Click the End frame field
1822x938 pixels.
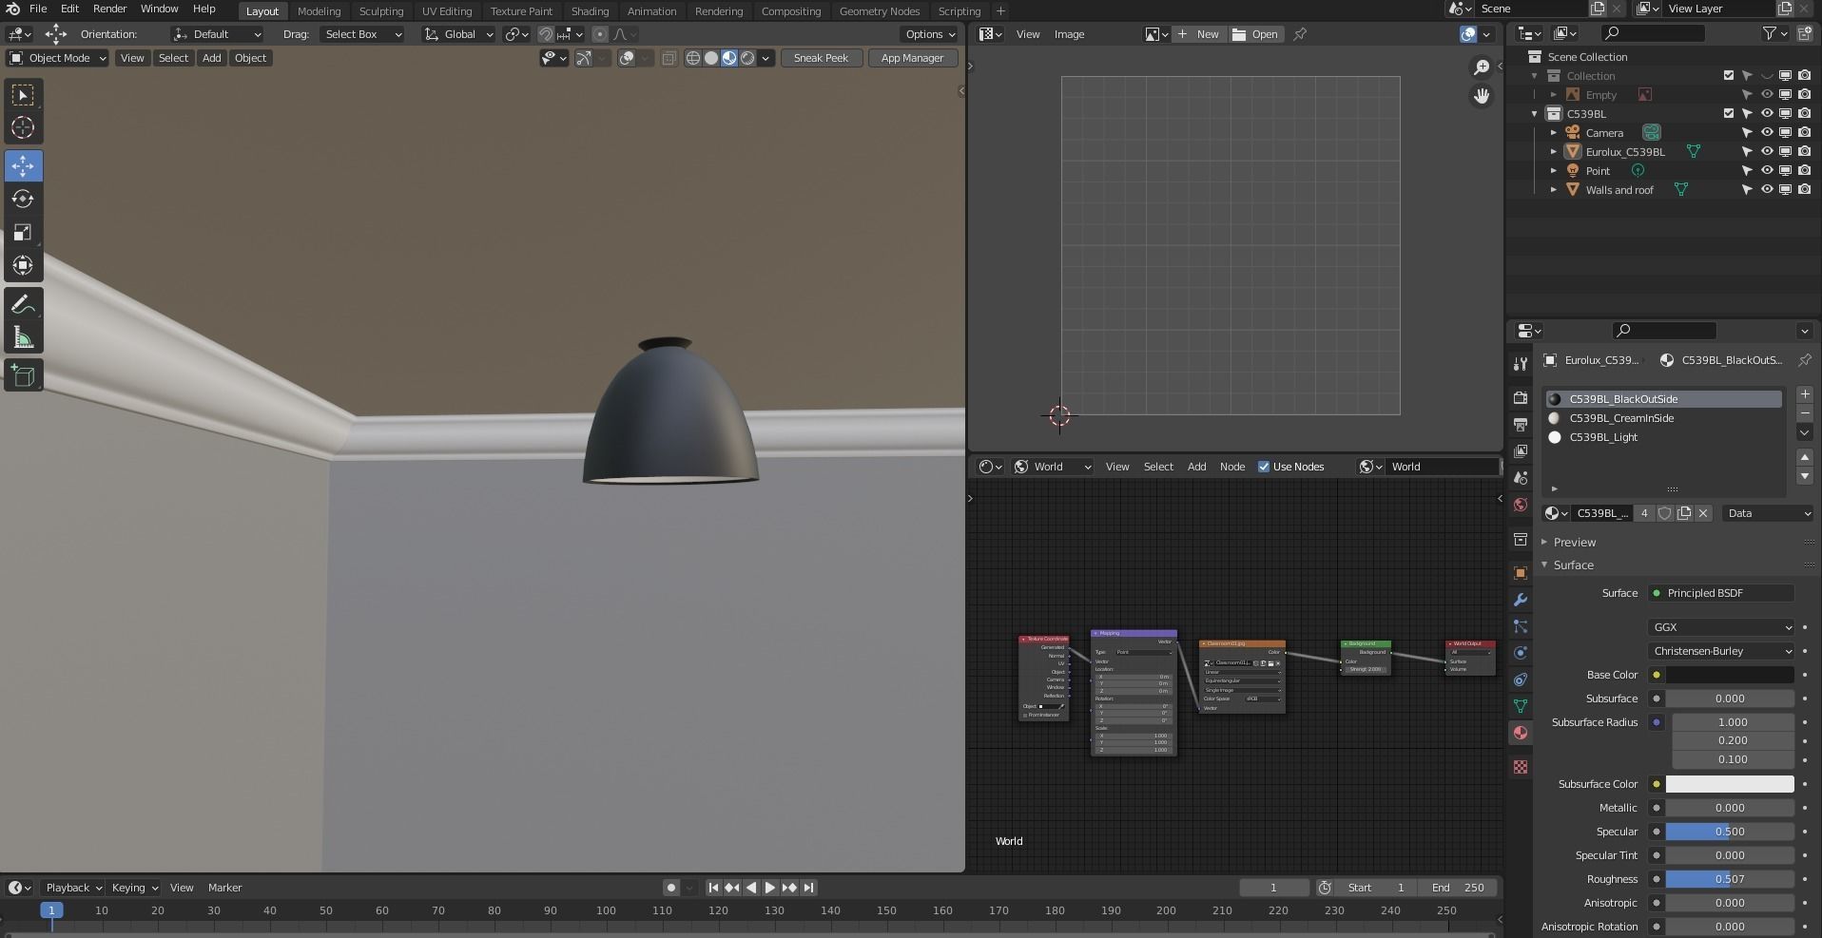click(1458, 888)
